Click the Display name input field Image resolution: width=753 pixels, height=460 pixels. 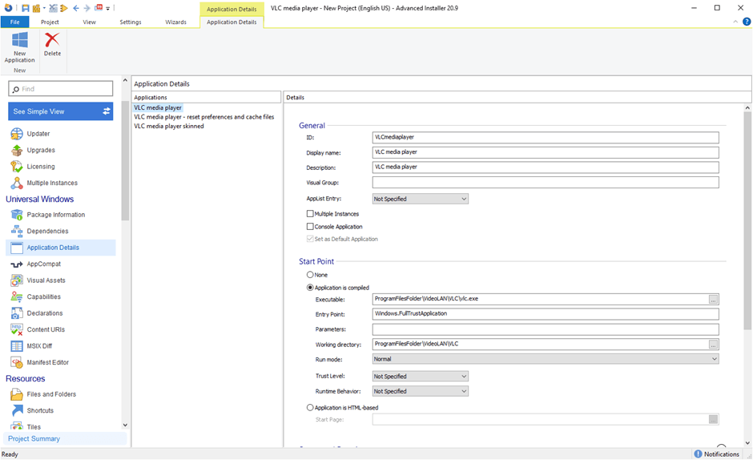click(546, 152)
